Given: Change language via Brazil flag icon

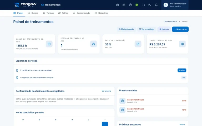Looking at the screenshot, I should click(x=137, y=5).
